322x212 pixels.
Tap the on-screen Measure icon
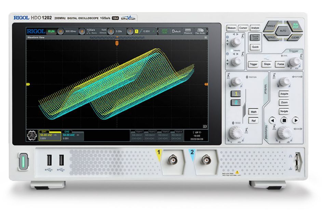[x=187, y=31]
